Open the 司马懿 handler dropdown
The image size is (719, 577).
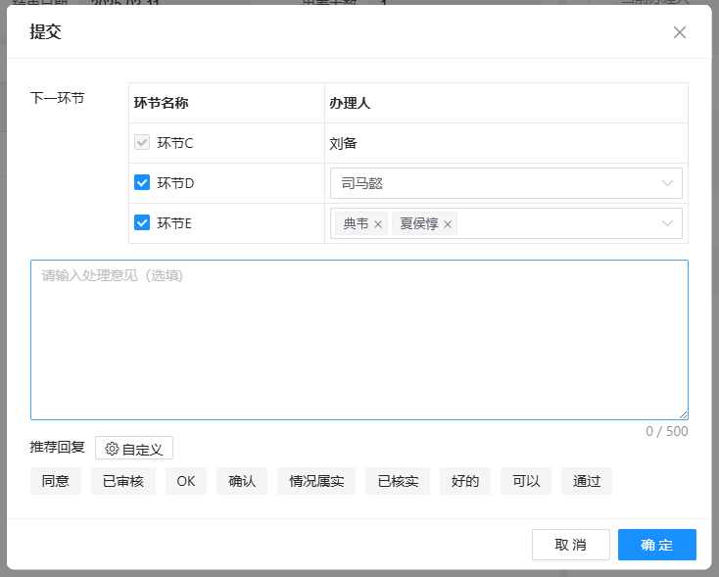click(505, 183)
